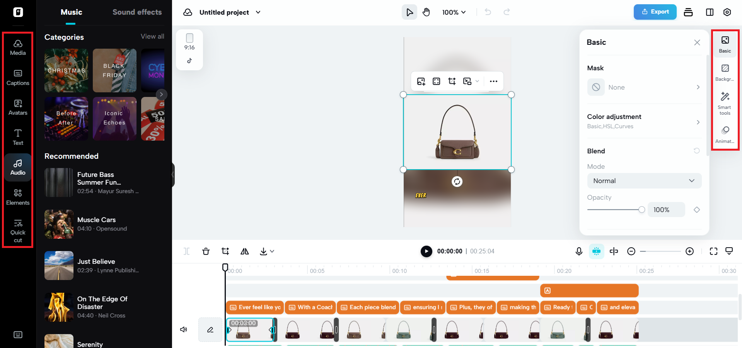Open the Text panel
The width and height of the screenshot is (742, 348).
tap(18, 138)
